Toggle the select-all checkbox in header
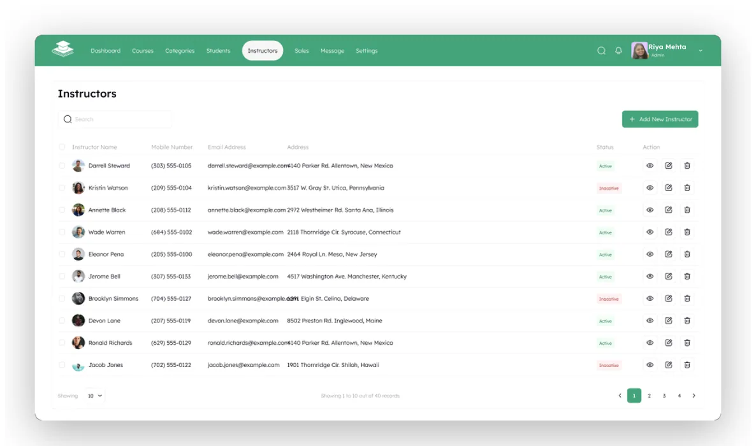This screenshot has width=756, height=446. coord(62,147)
